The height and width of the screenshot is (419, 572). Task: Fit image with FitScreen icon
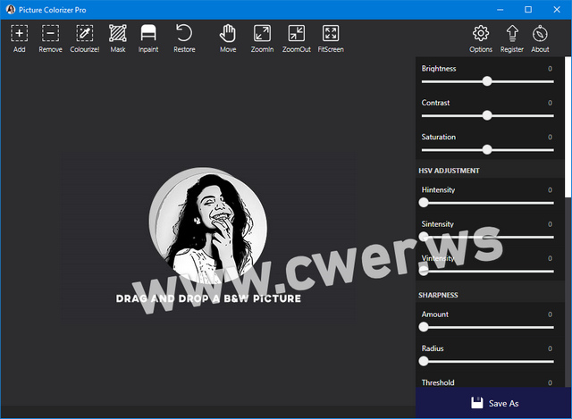point(331,34)
